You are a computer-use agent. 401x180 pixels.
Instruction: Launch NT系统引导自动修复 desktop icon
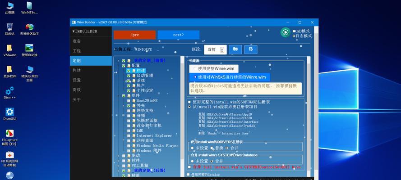pyautogui.click(x=9, y=158)
